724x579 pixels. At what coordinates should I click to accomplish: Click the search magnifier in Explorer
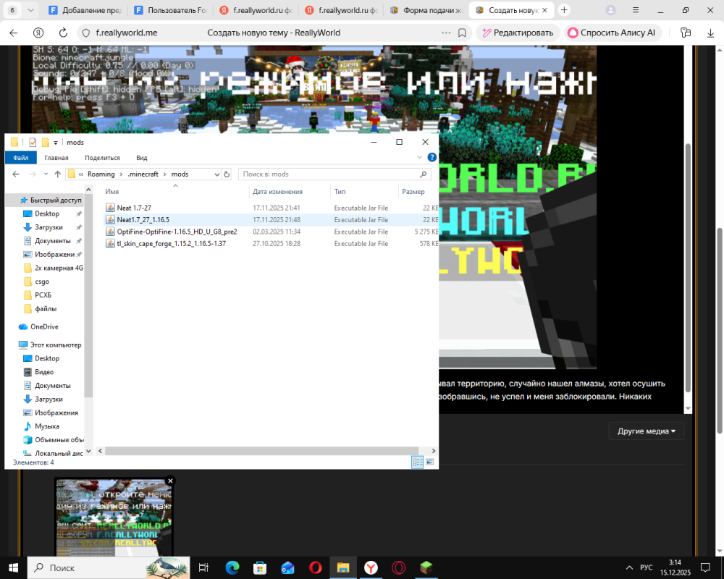point(423,174)
